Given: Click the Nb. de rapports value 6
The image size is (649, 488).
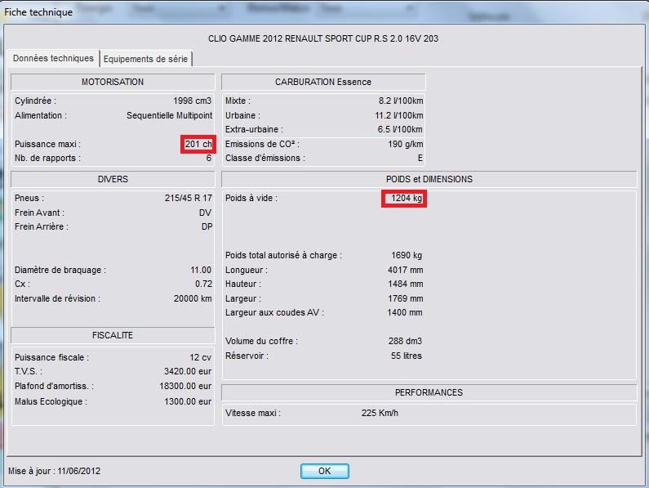Looking at the screenshot, I should coord(209,158).
